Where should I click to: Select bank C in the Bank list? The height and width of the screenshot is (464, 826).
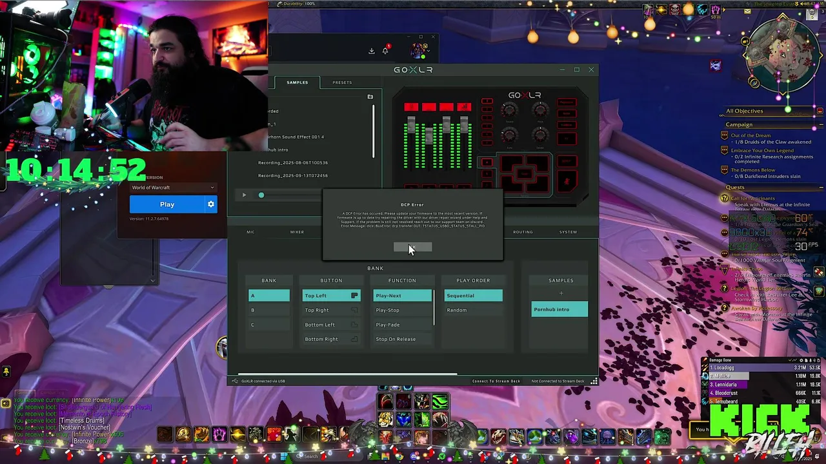click(269, 325)
